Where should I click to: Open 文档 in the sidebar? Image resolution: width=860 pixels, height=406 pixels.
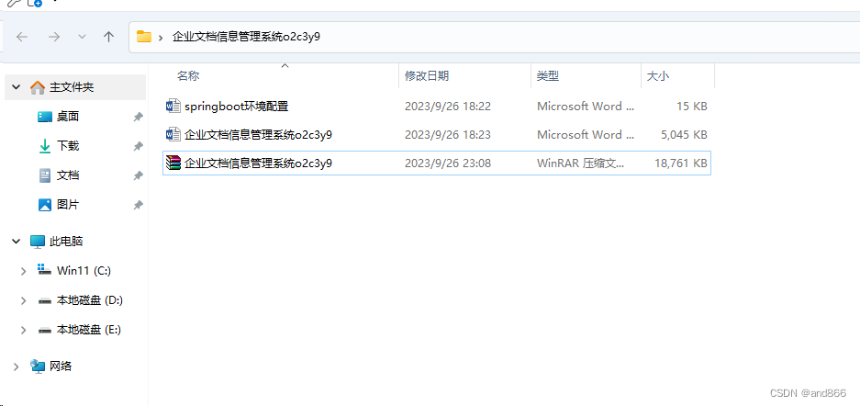tap(68, 175)
